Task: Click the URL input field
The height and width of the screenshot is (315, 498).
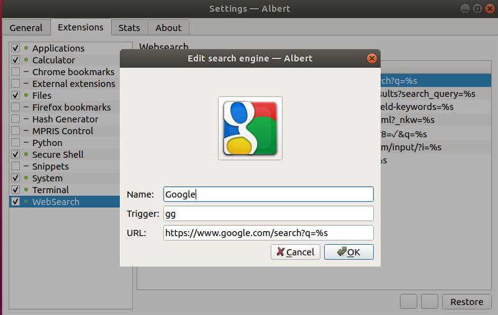Action: pyautogui.click(x=268, y=232)
